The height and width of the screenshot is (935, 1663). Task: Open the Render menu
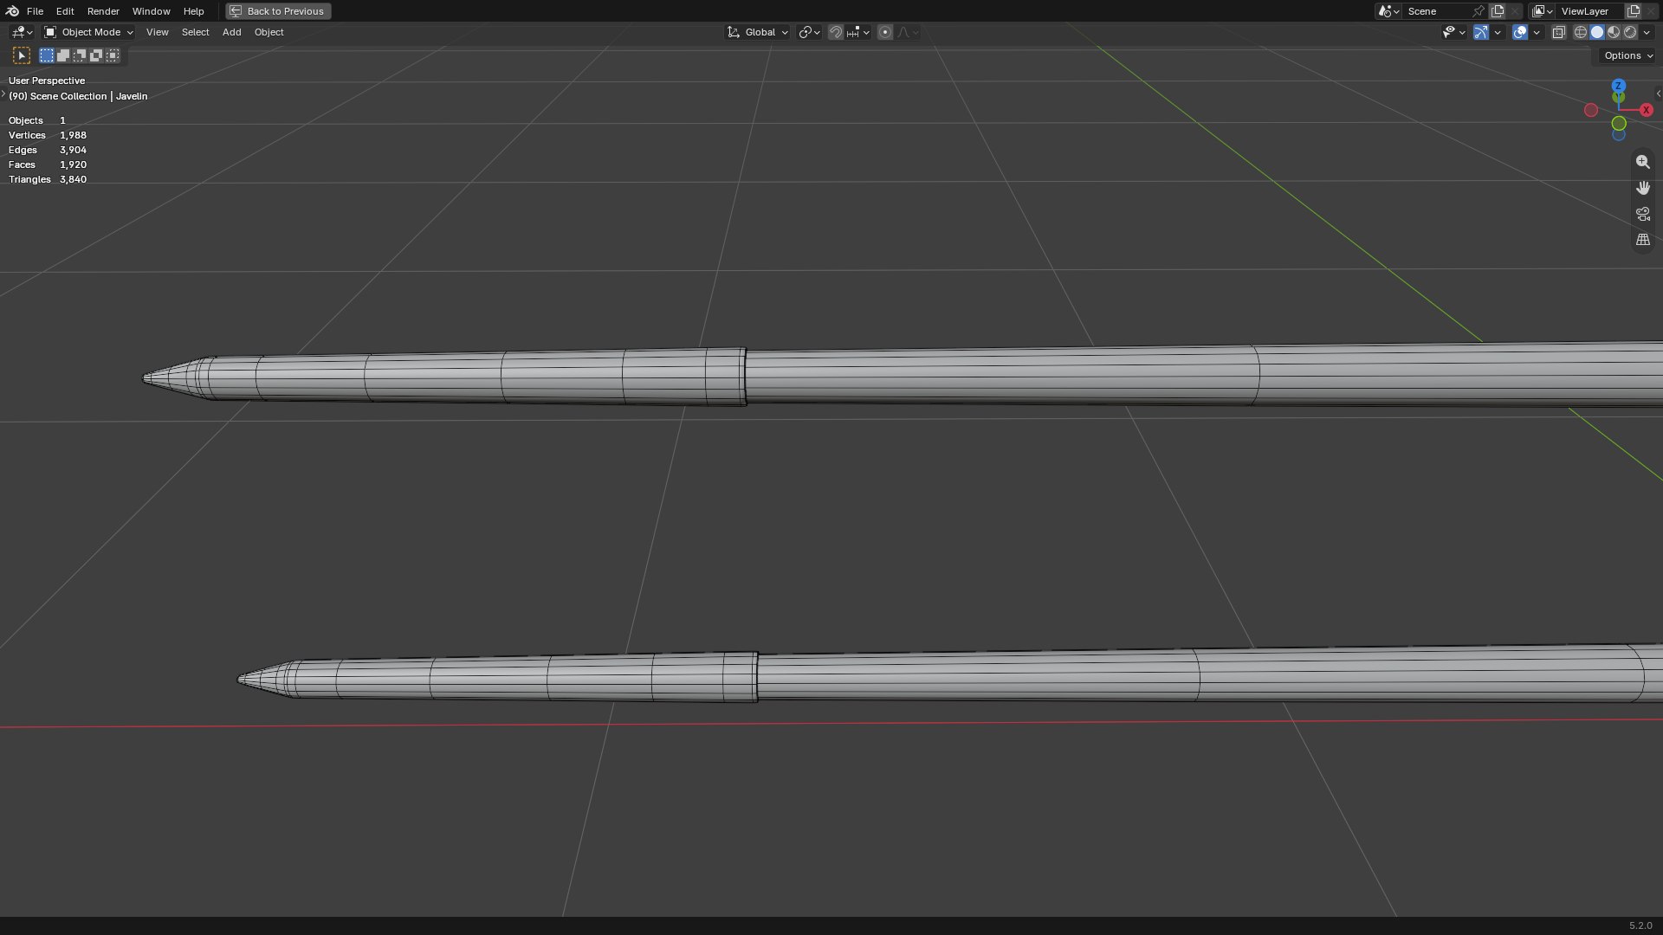pyautogui.click(x=103, y=11)
